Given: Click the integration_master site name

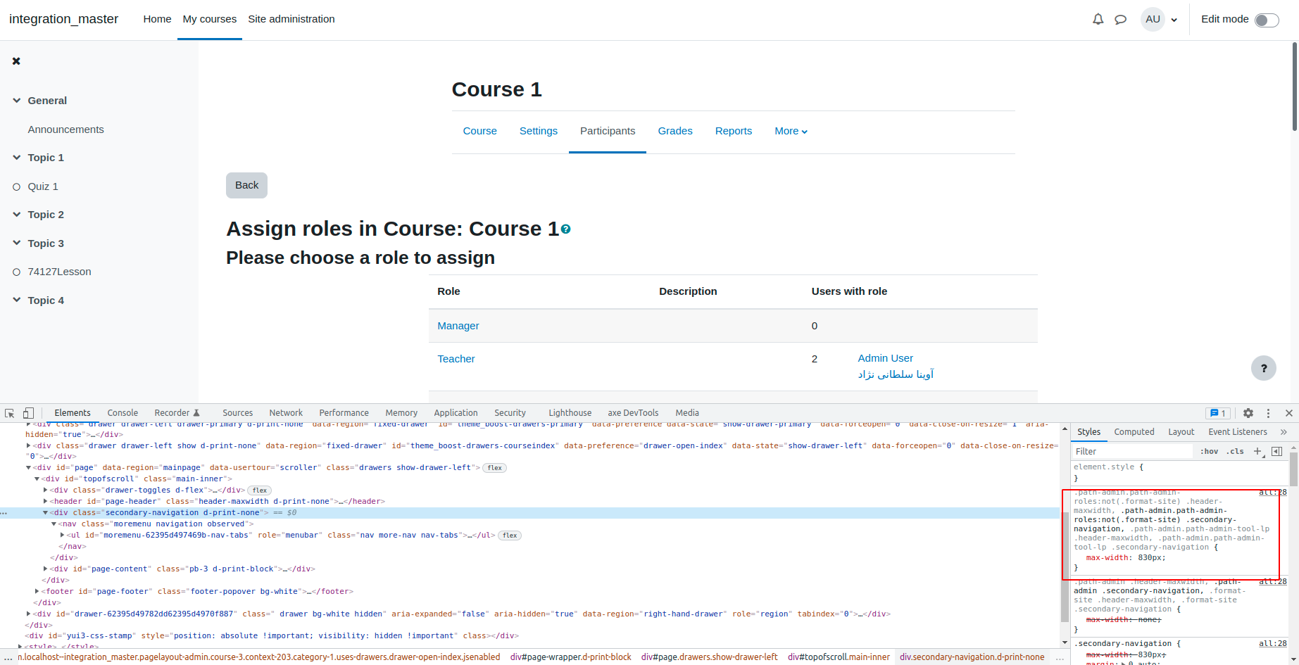Looking at the screenshot, I should pos(63,19).
